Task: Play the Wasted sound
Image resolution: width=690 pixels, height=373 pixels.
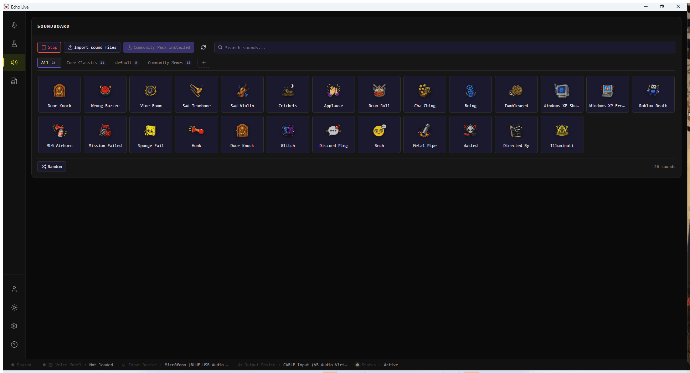Action: (x=470, y=134)
